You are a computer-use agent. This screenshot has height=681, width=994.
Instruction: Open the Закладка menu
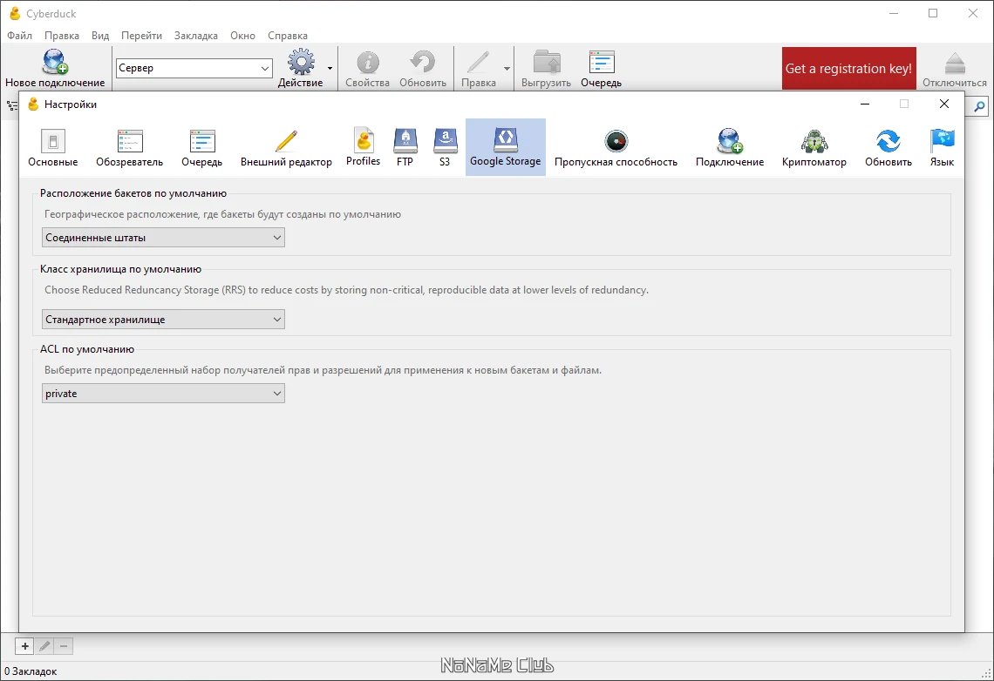pyautogui.click(x=196, y=36)
